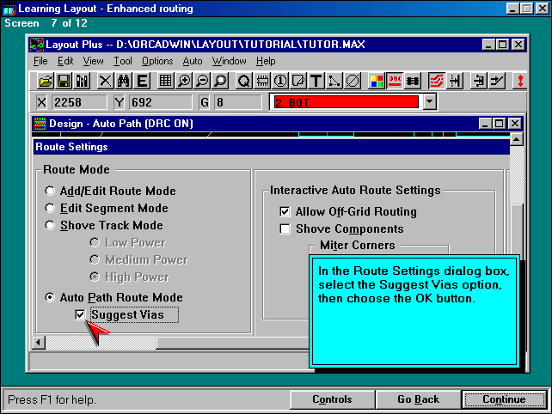
Task: Click the color settings palette icon
Action: point(377,81)
